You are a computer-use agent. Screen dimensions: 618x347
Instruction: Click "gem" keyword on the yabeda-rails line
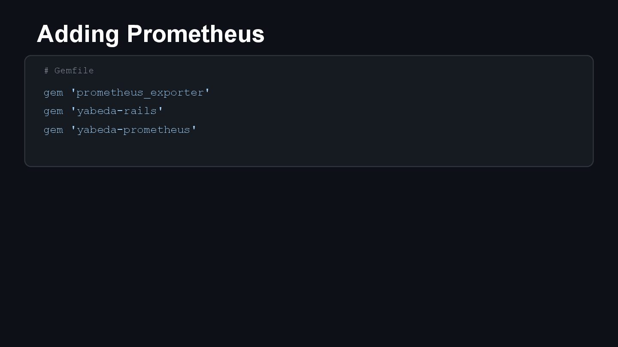(x=53, y=111)
